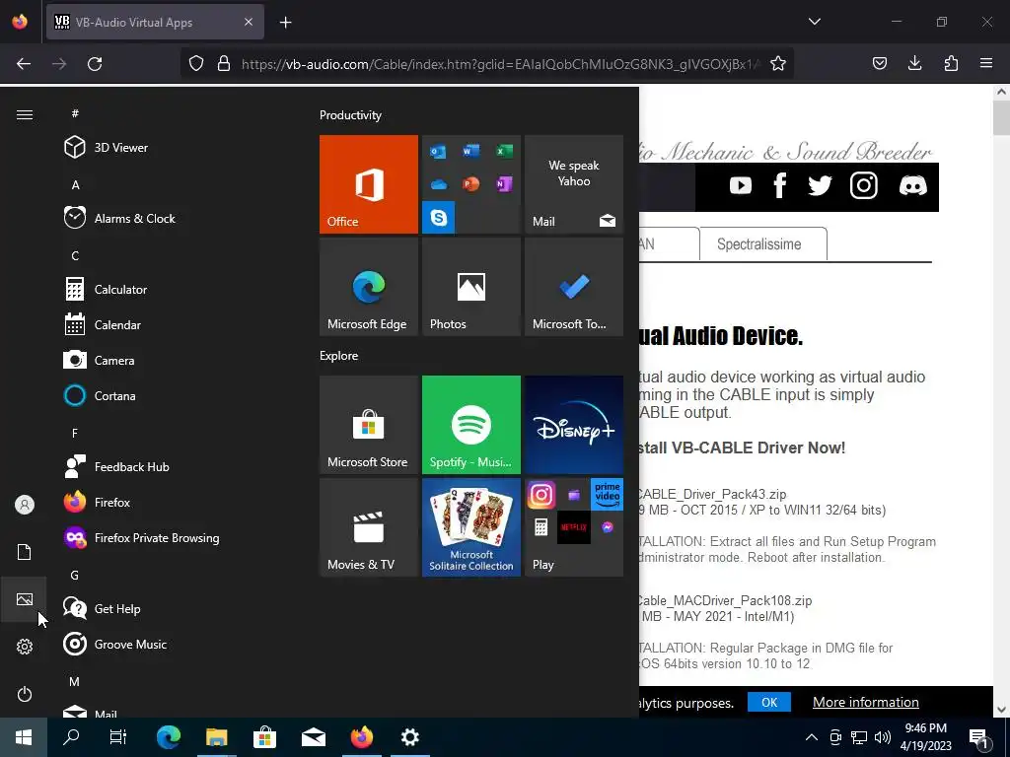This screenshot has height=757, width=1010.
Task: Open Cortana from the app list
Action: tap(174, 395)
